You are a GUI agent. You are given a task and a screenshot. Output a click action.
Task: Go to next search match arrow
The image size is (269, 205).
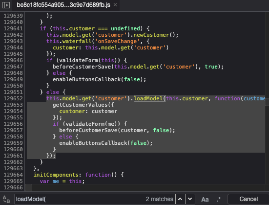click(x=190, y=199)
